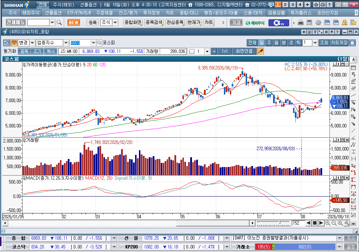The height and width of the screenshot is (252, 359).
Task: Select the 분 minute period toggle
Action: pos(284,42)
